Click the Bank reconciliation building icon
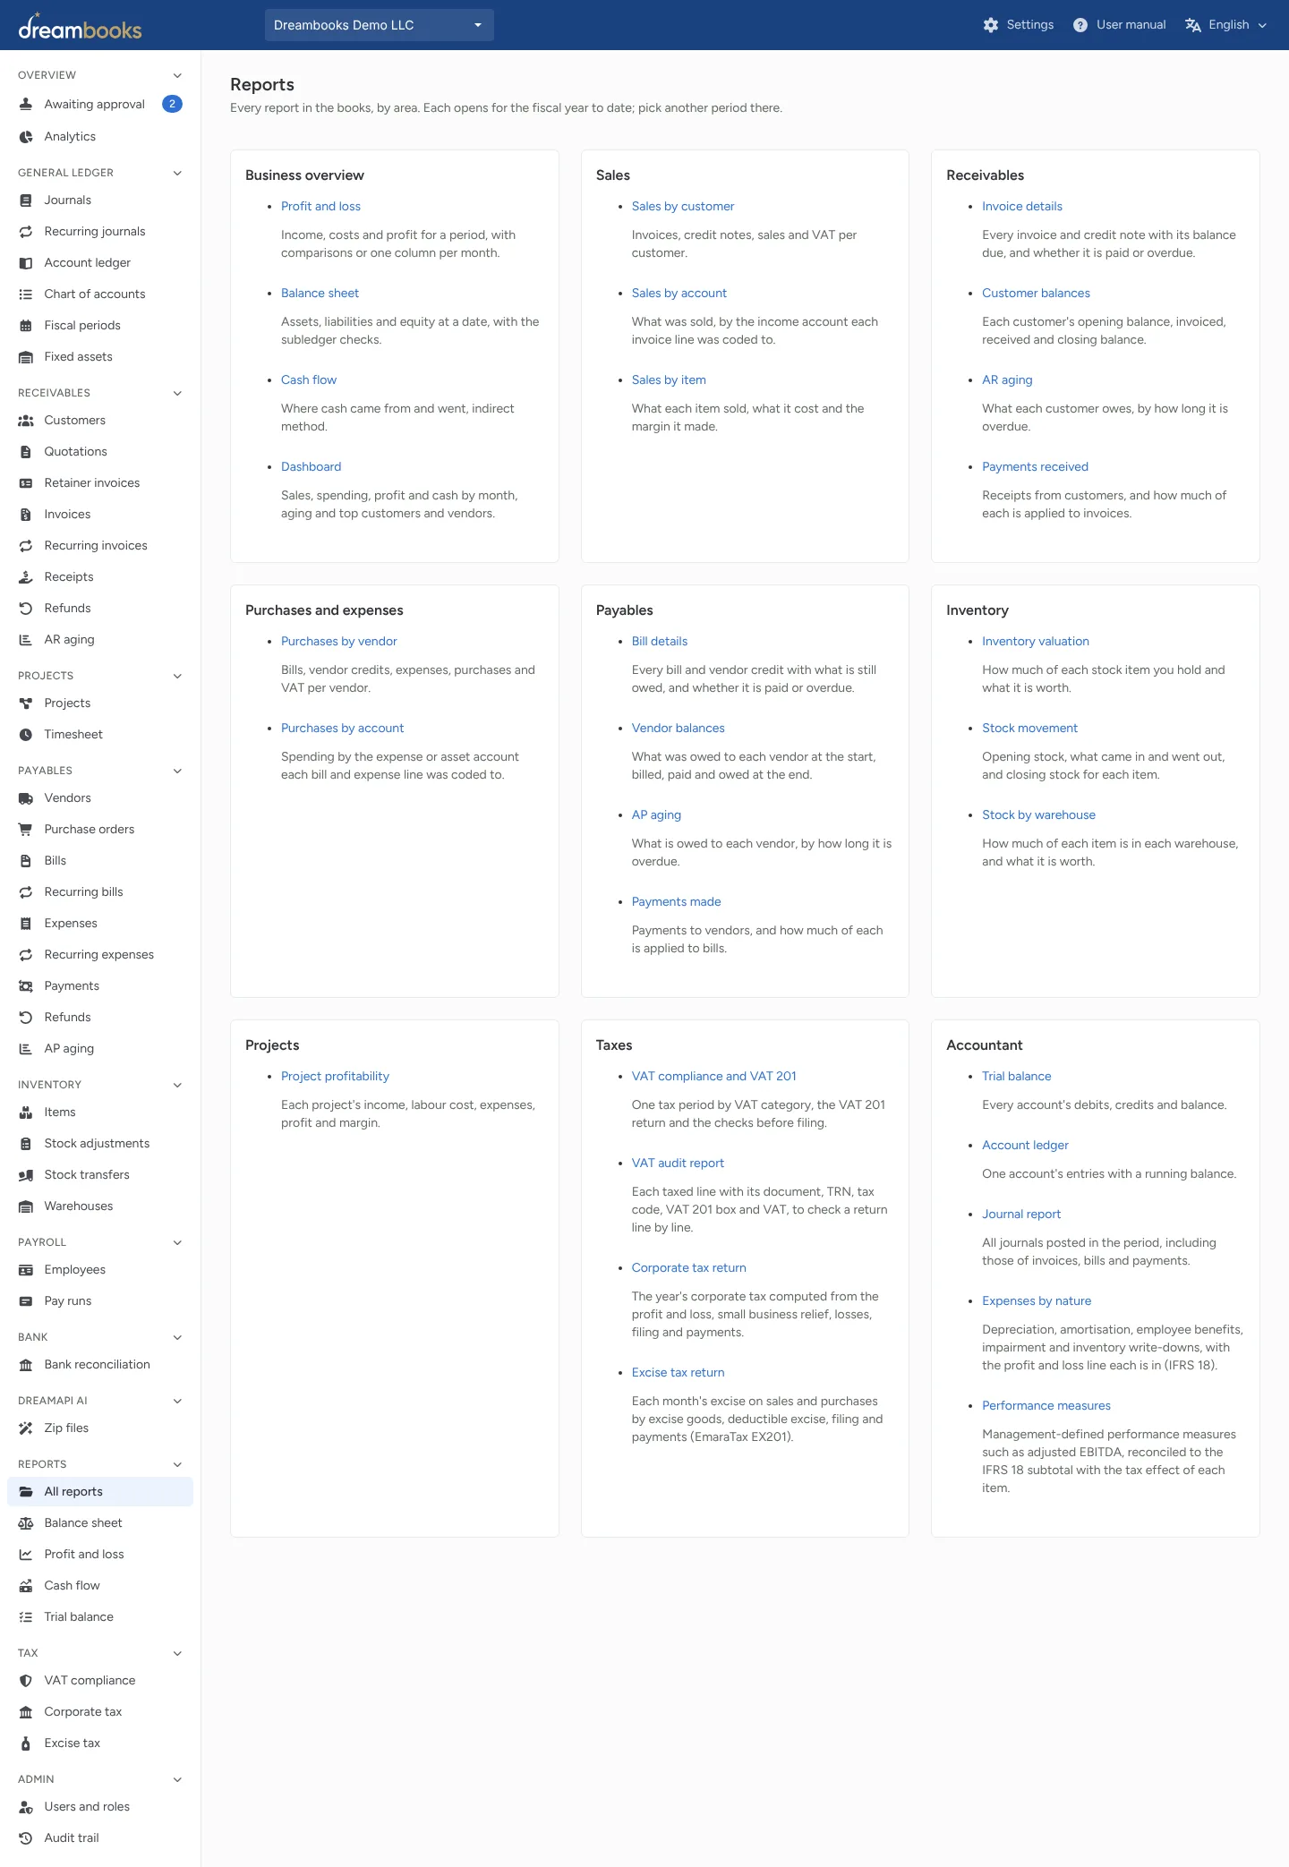The image size is (1289, 1867). [x=26, y=1364]
